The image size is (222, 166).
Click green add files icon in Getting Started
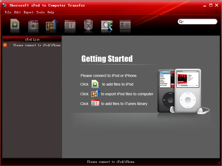[x=95, y=84]
